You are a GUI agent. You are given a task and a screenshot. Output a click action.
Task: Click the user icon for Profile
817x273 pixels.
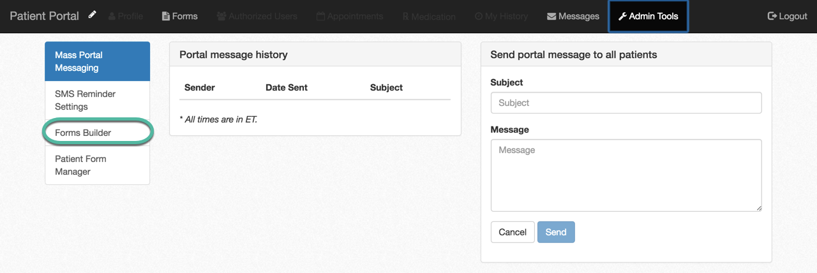(x=112, y=17)
